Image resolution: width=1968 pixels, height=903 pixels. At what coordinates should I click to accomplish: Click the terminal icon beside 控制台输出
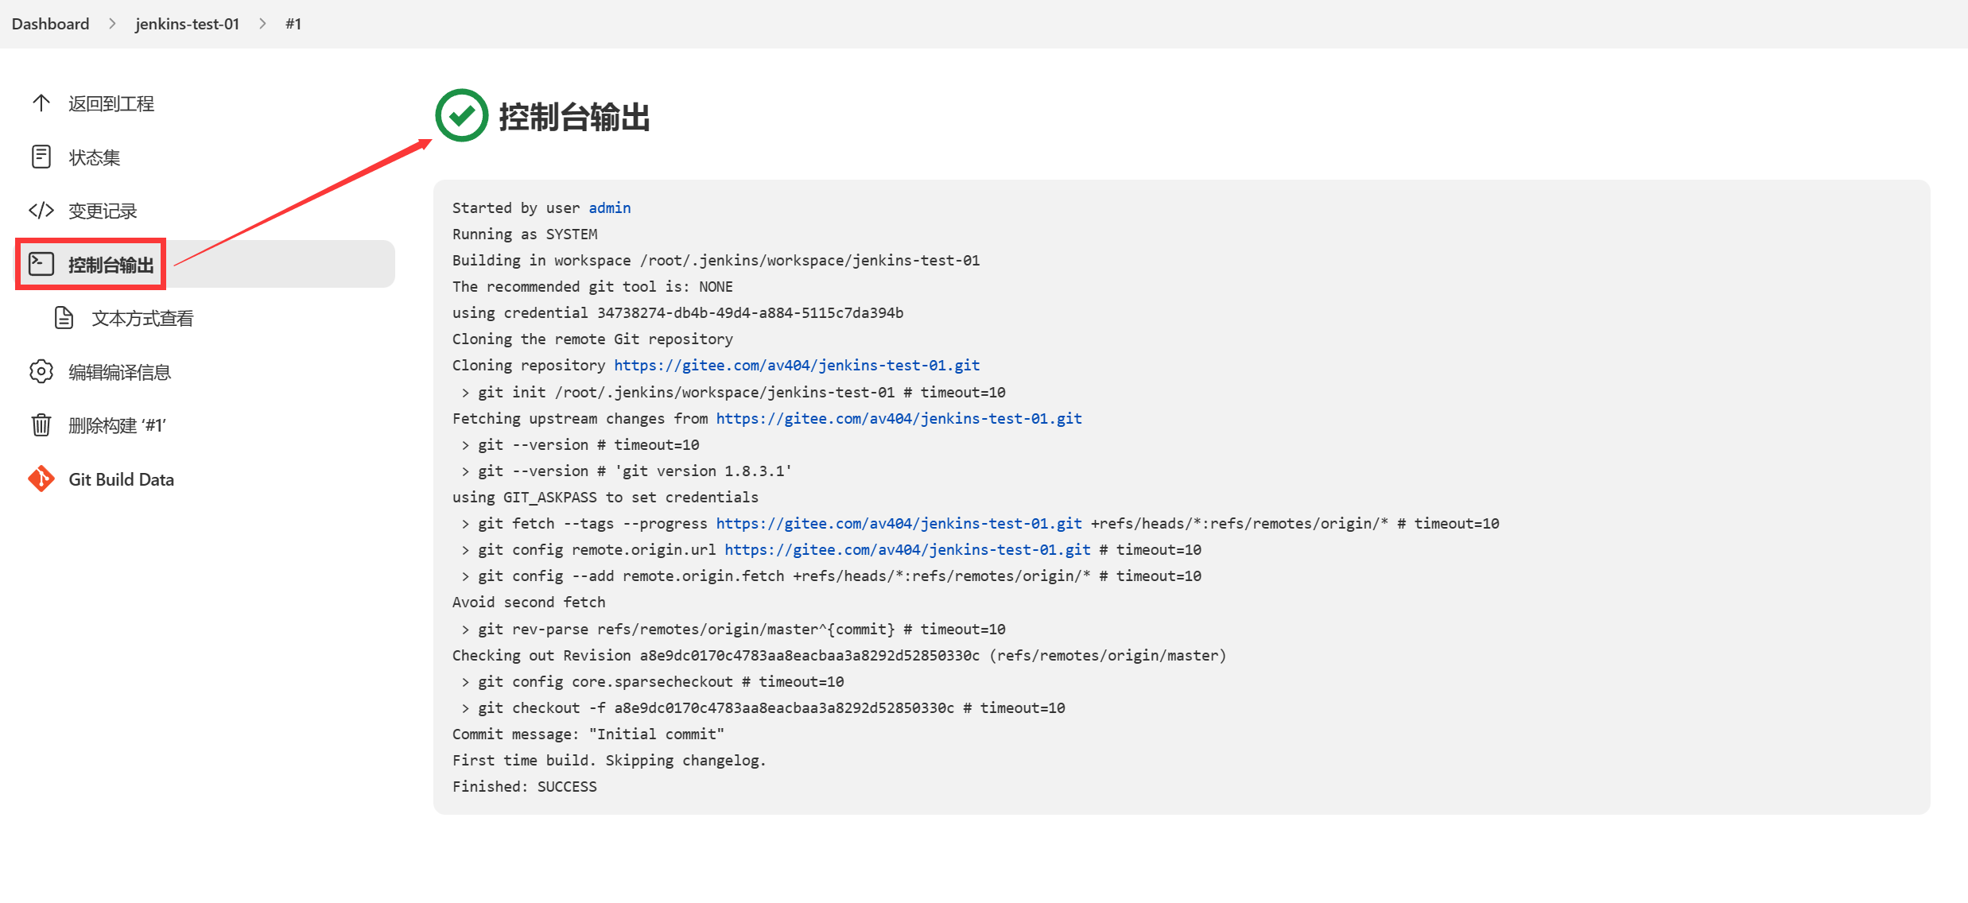coord(41,264)
